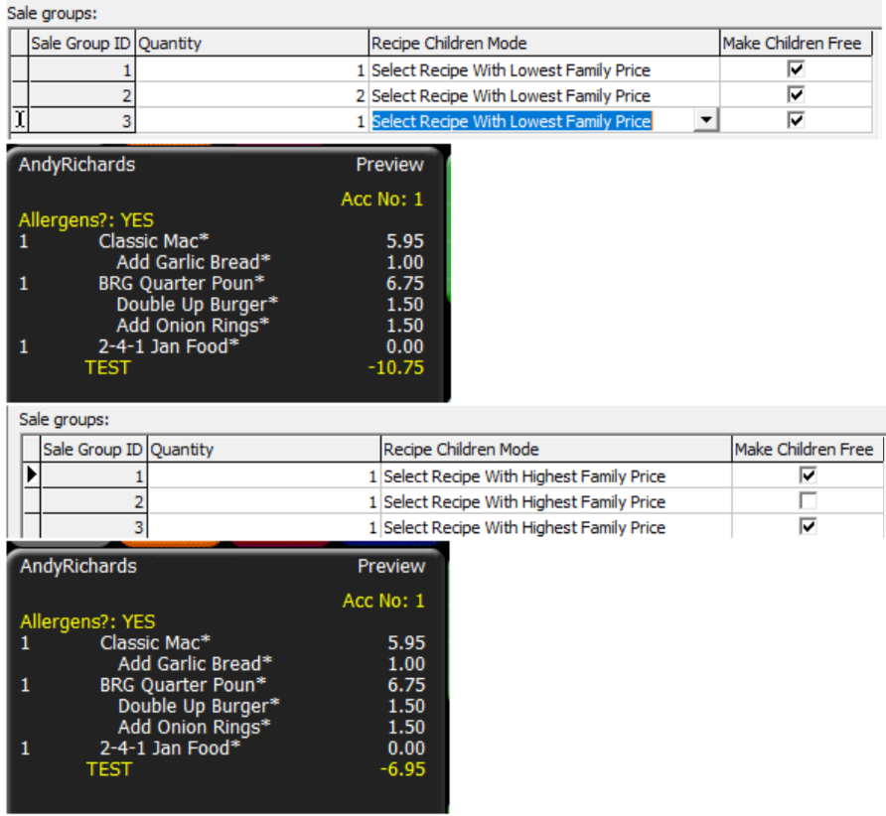Screen dimensions: 886x816
Task: Open the dropdown arrow beside the highlighted recipe mode
Action: tap(705, 120)
